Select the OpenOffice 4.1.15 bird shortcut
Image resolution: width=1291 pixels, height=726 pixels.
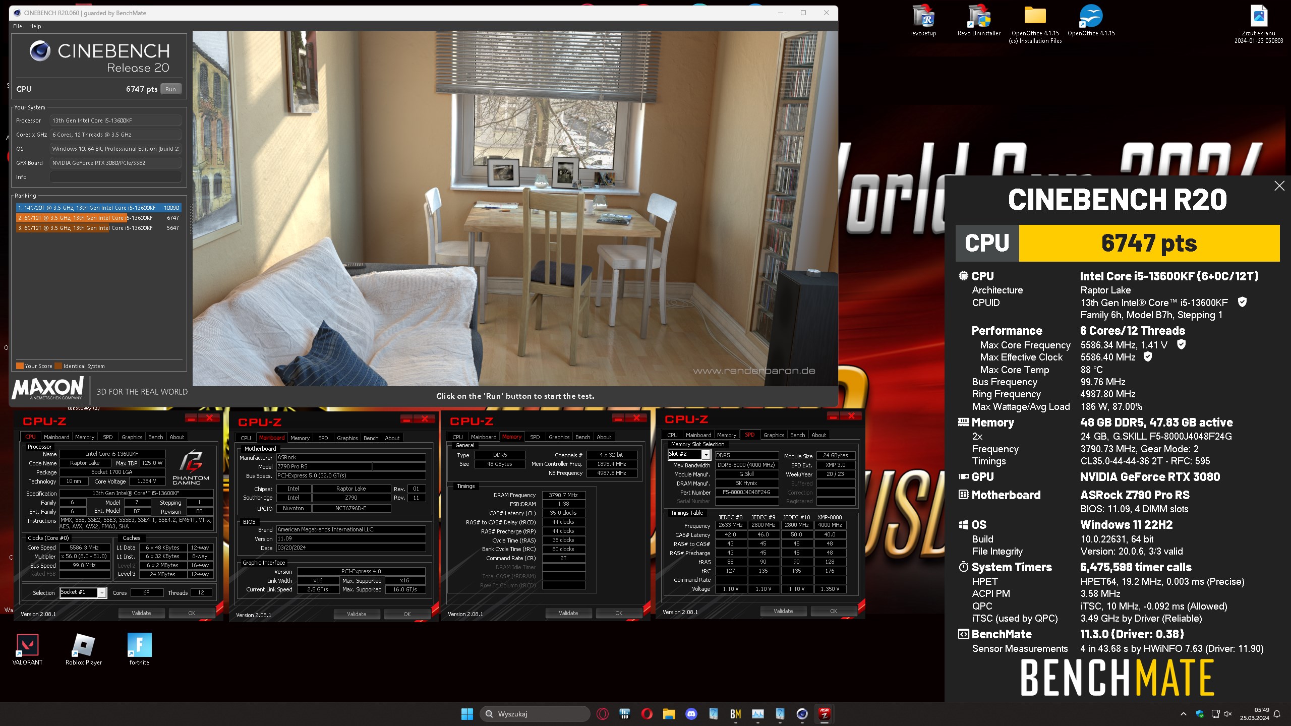tap(1091, 21)
